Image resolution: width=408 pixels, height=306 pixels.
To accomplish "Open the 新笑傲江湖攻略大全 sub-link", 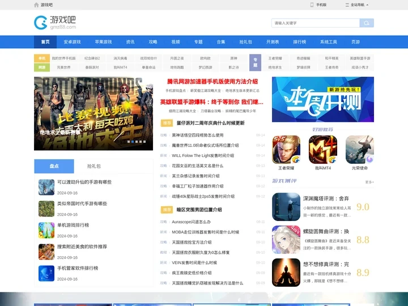I will 206,91.
